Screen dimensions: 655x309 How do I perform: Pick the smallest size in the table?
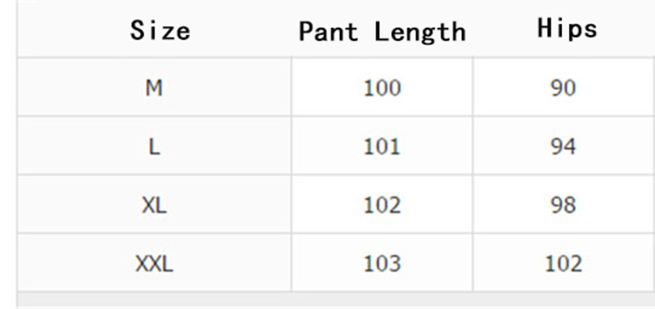click(x=154, y=88)
